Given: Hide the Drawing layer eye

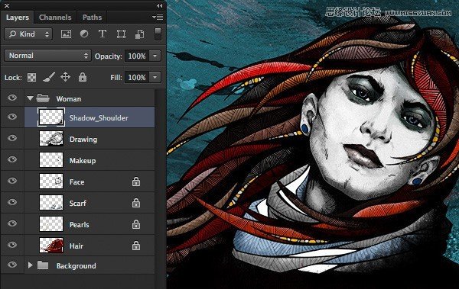Looking at the screenshot, I should (x=12, y=138).
